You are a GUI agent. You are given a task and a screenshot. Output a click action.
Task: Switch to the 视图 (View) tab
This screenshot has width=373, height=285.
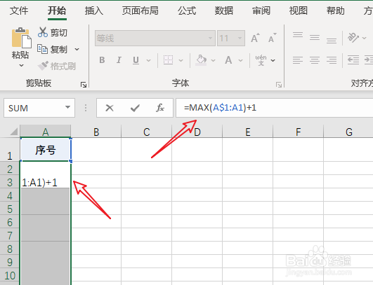[x=299, y=11]
